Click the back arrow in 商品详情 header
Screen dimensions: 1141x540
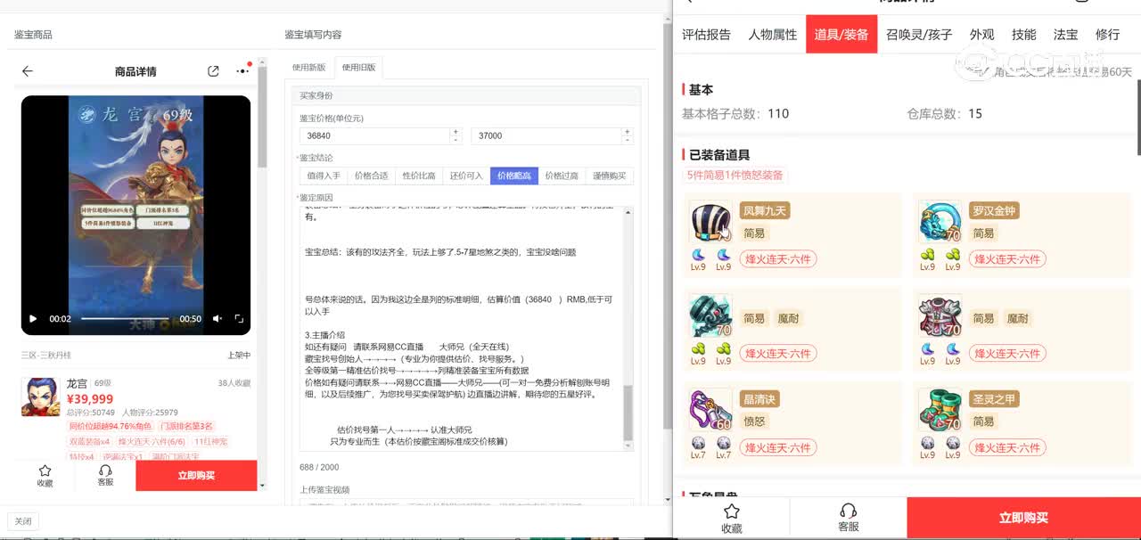[x=28, y=71]
